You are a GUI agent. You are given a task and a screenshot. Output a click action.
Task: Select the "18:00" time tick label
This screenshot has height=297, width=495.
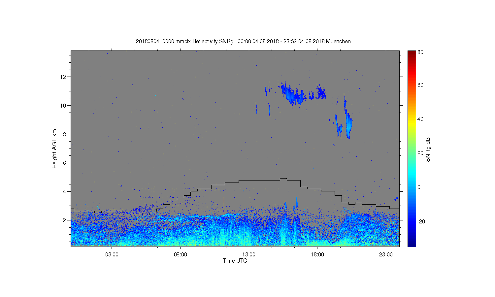pos(317,255)
